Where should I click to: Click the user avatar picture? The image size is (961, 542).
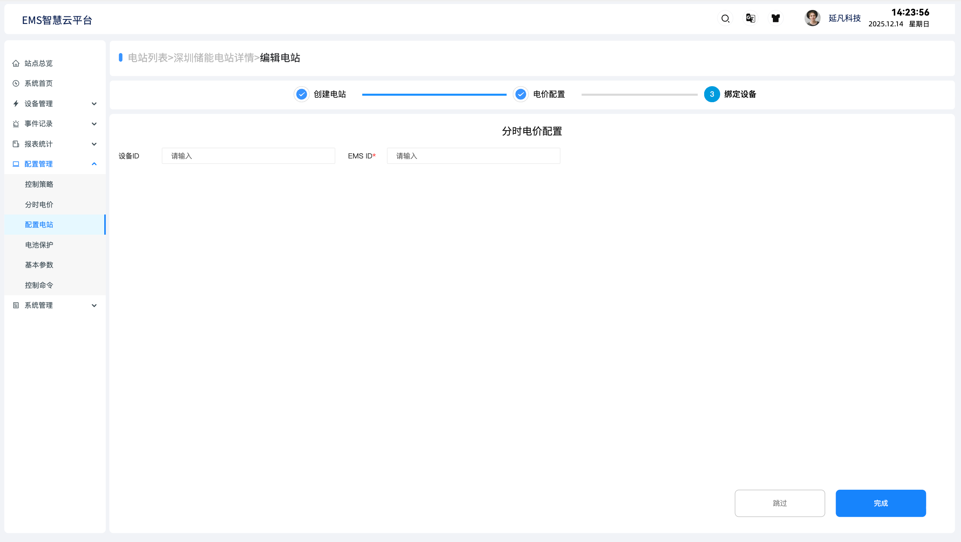(812, 18)
